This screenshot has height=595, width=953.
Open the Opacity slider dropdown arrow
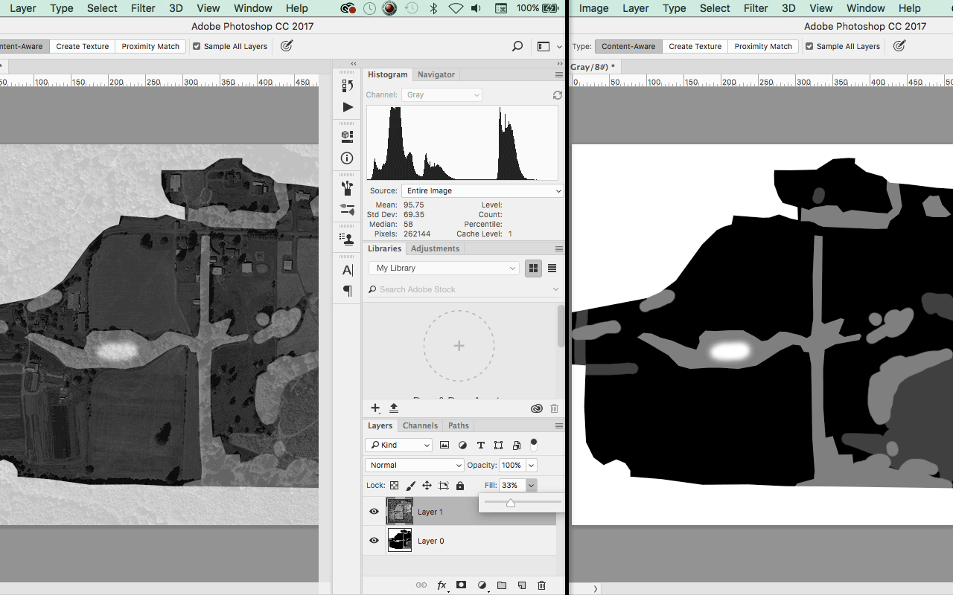[x=532, y=465]
